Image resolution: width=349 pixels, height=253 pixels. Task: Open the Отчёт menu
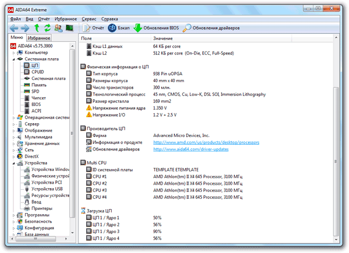pos(44,19)
